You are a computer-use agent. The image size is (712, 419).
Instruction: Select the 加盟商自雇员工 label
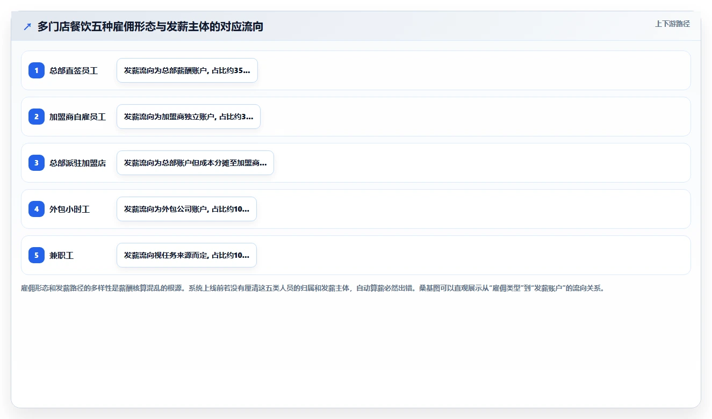coord(77,117)
